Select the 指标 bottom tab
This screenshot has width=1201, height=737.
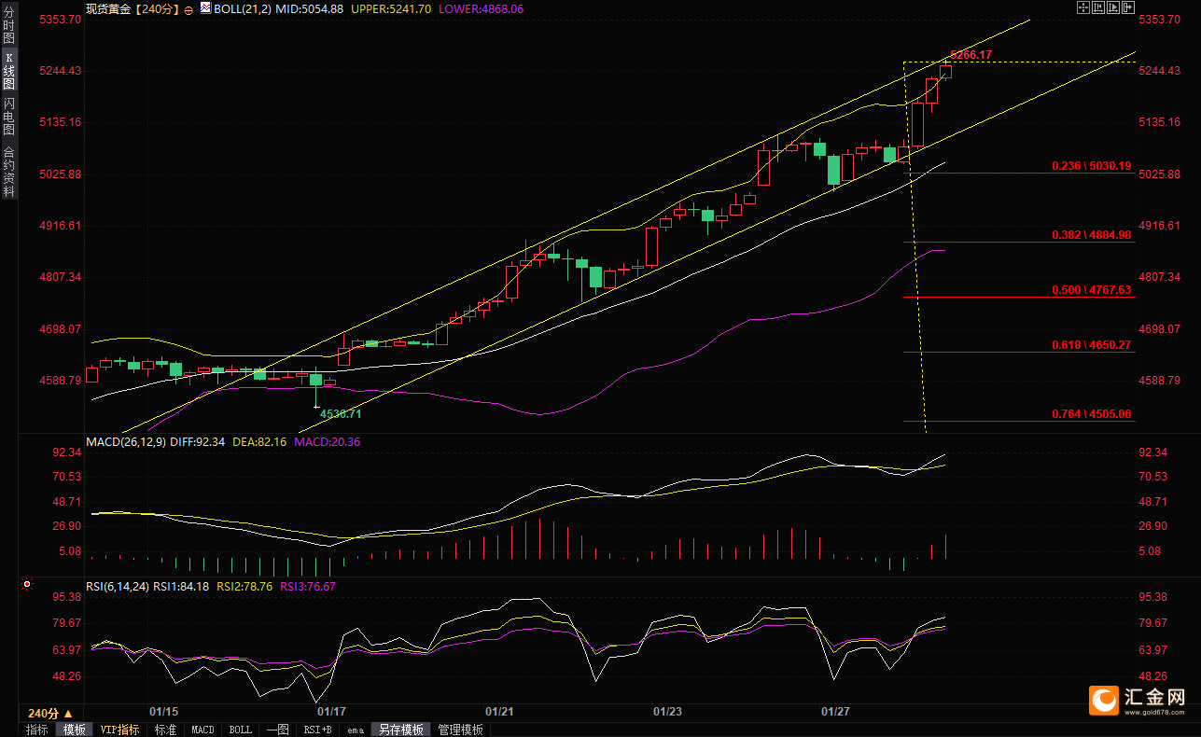click(37, 730)
